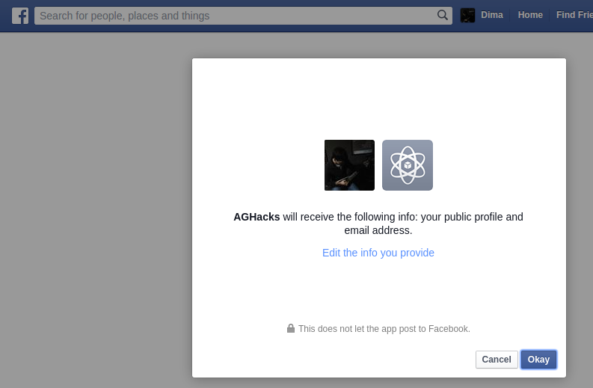This screenshot has height=388, width=593.
Task: Open Find Friends in top bar
Action: [574, 15]
